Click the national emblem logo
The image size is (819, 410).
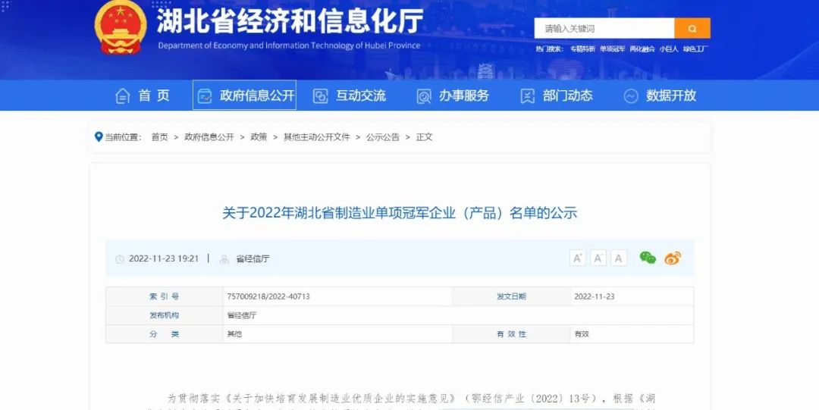[121, 27]
